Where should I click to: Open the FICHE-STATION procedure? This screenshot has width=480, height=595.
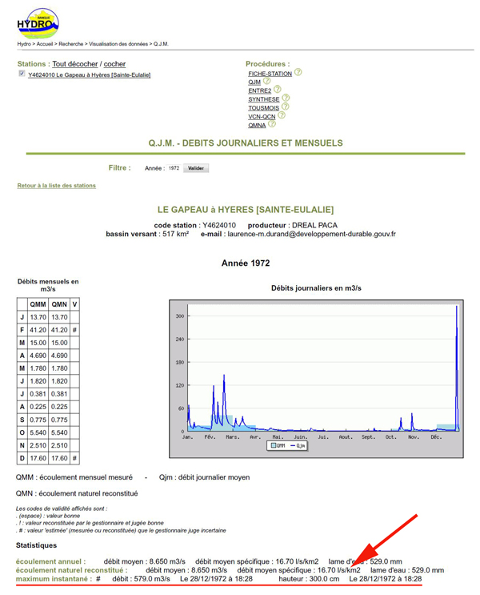[270, 74]
